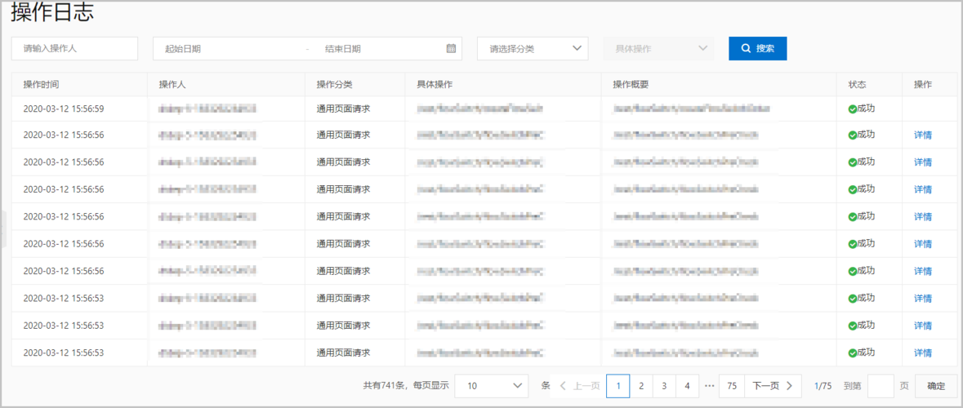Focus the 到第 page number input box
Image resolution: width=963 pixels, height=408 pixels.
881,386
